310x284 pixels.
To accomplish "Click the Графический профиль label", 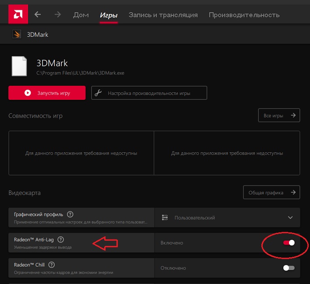I will (x=39, y=214).
